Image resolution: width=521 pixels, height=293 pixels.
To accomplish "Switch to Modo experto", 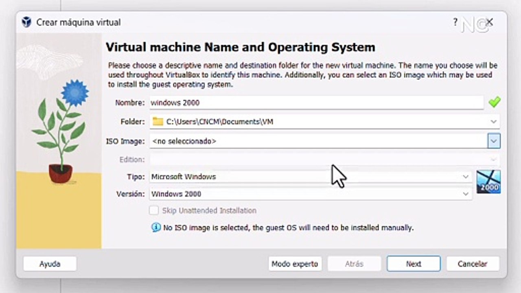I will tap(295, 264).
